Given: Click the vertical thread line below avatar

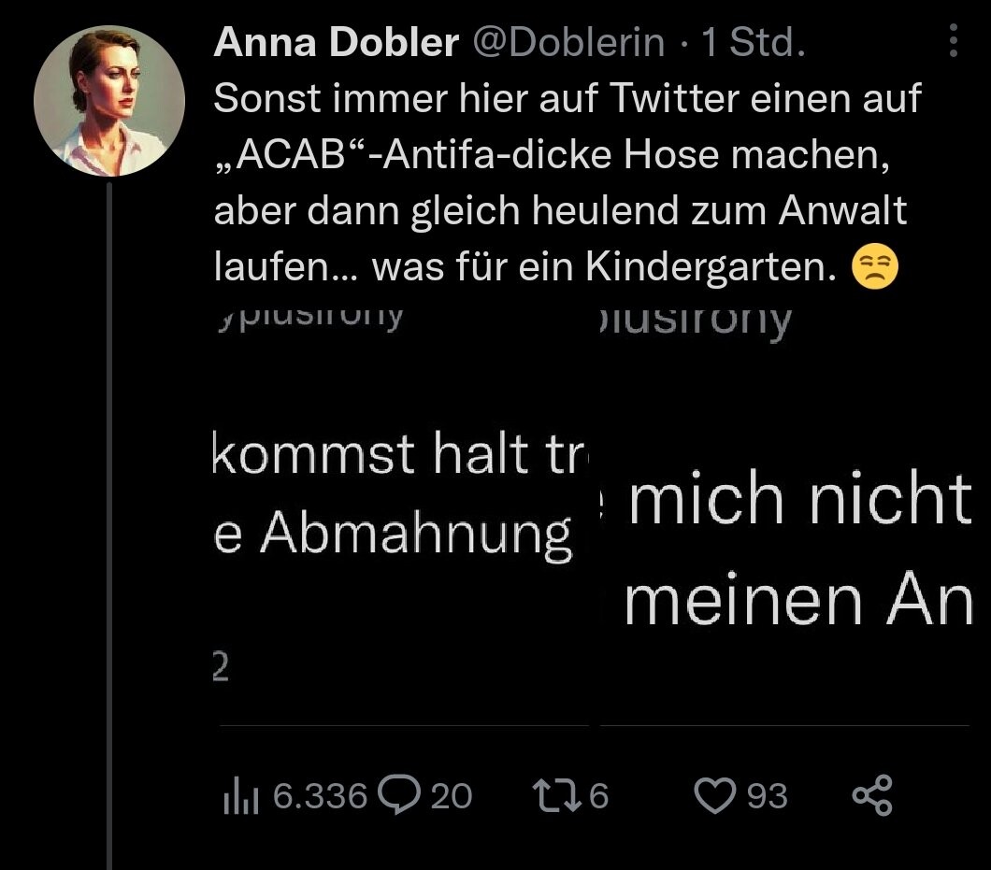Looking at the screenshot, I should click(x=109, y=523).
